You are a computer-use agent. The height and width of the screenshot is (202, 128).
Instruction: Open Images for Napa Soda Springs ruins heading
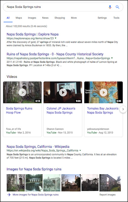(x=34, y=169)
